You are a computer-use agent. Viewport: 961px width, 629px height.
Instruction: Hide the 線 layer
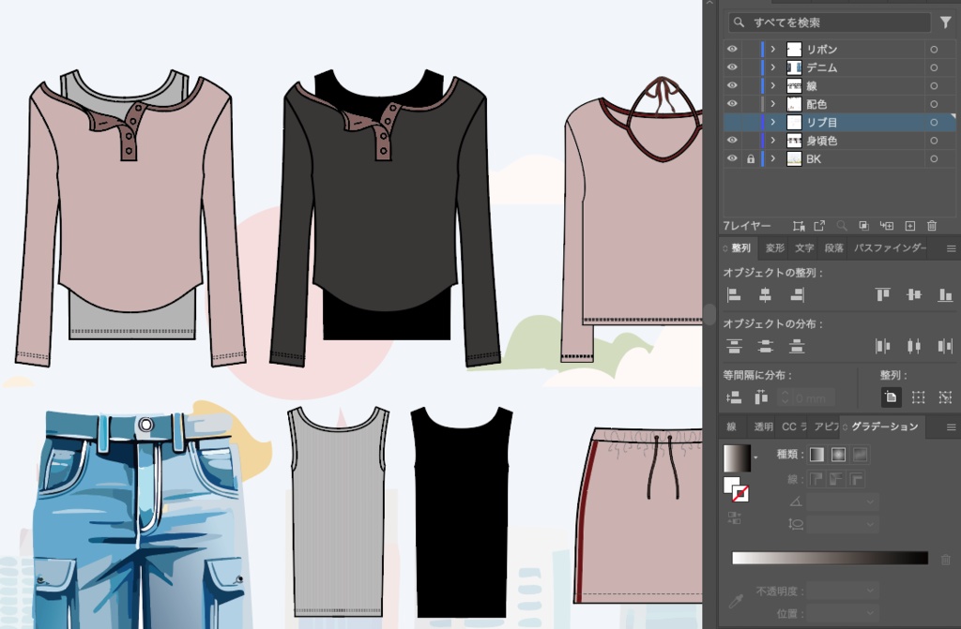pyautogui.click(x=732, y=85)
